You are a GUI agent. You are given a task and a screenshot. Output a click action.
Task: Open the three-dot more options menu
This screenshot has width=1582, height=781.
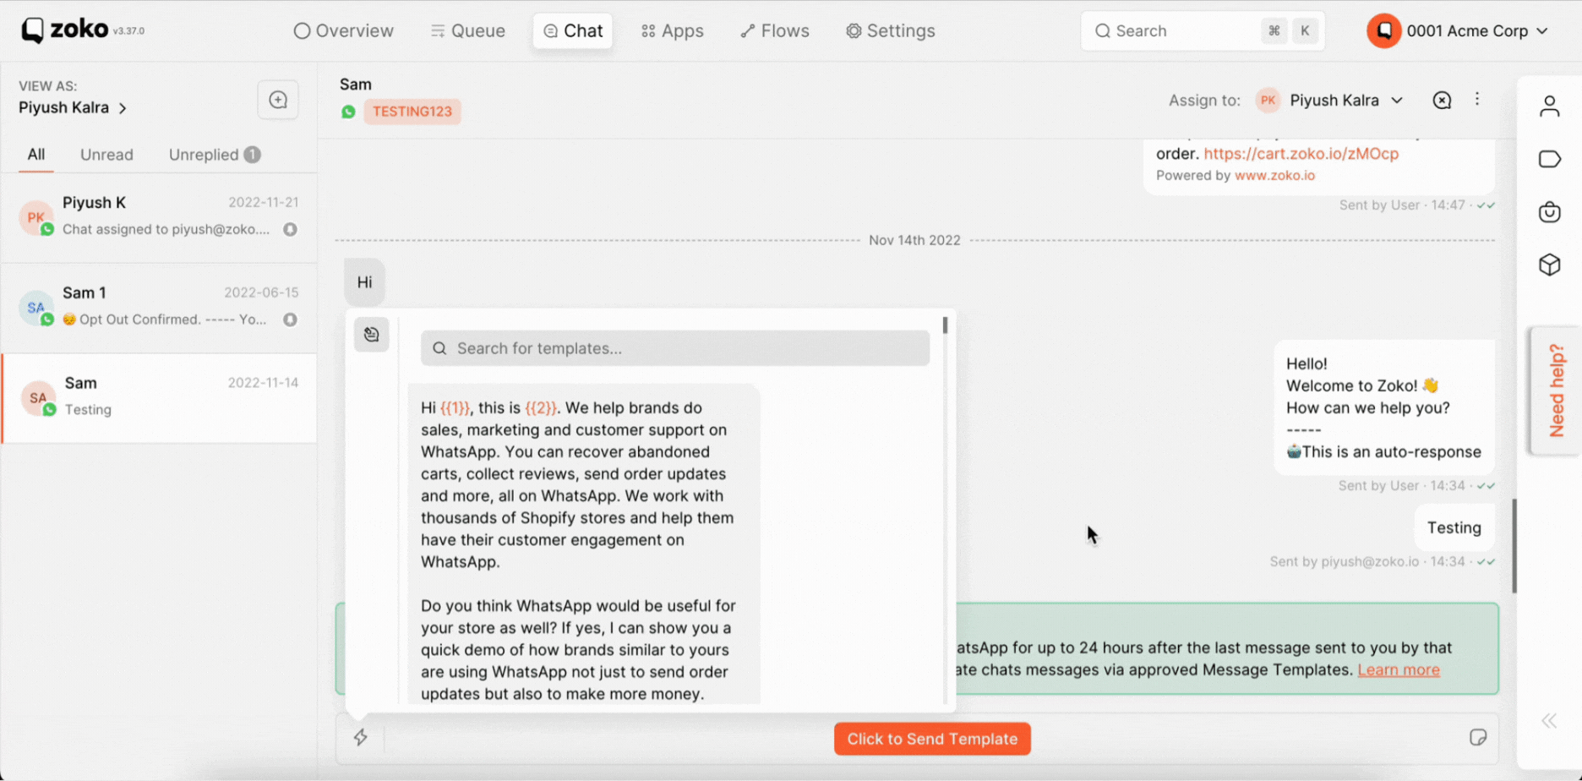[x=1477, y=100]
